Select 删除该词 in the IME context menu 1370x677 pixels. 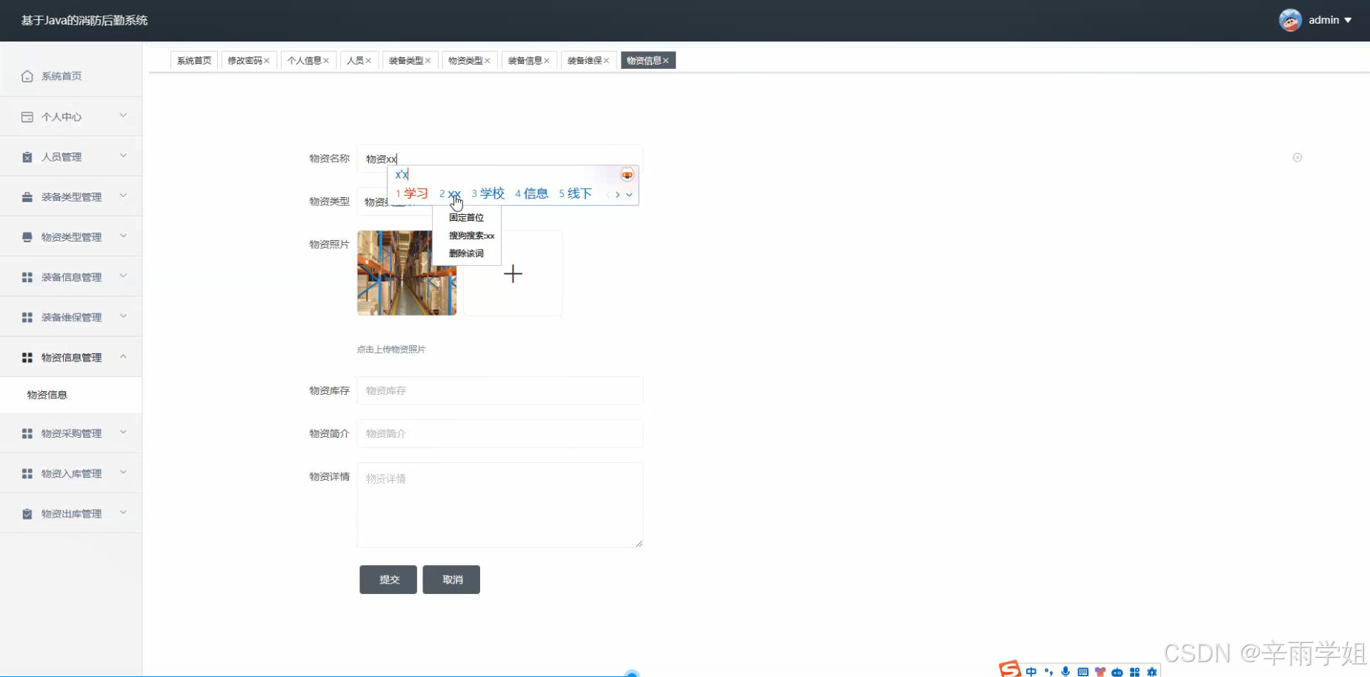pos(465,253)
